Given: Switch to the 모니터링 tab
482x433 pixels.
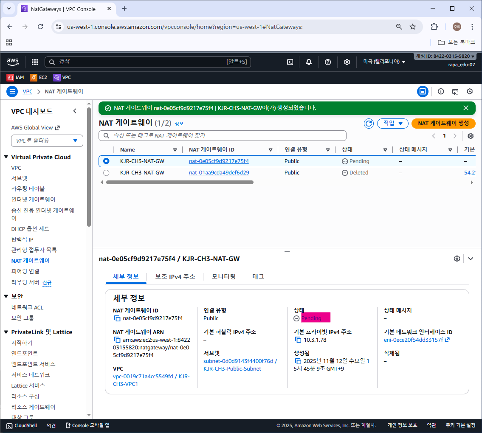Looking at the screenshot, I should click(223, 277).
